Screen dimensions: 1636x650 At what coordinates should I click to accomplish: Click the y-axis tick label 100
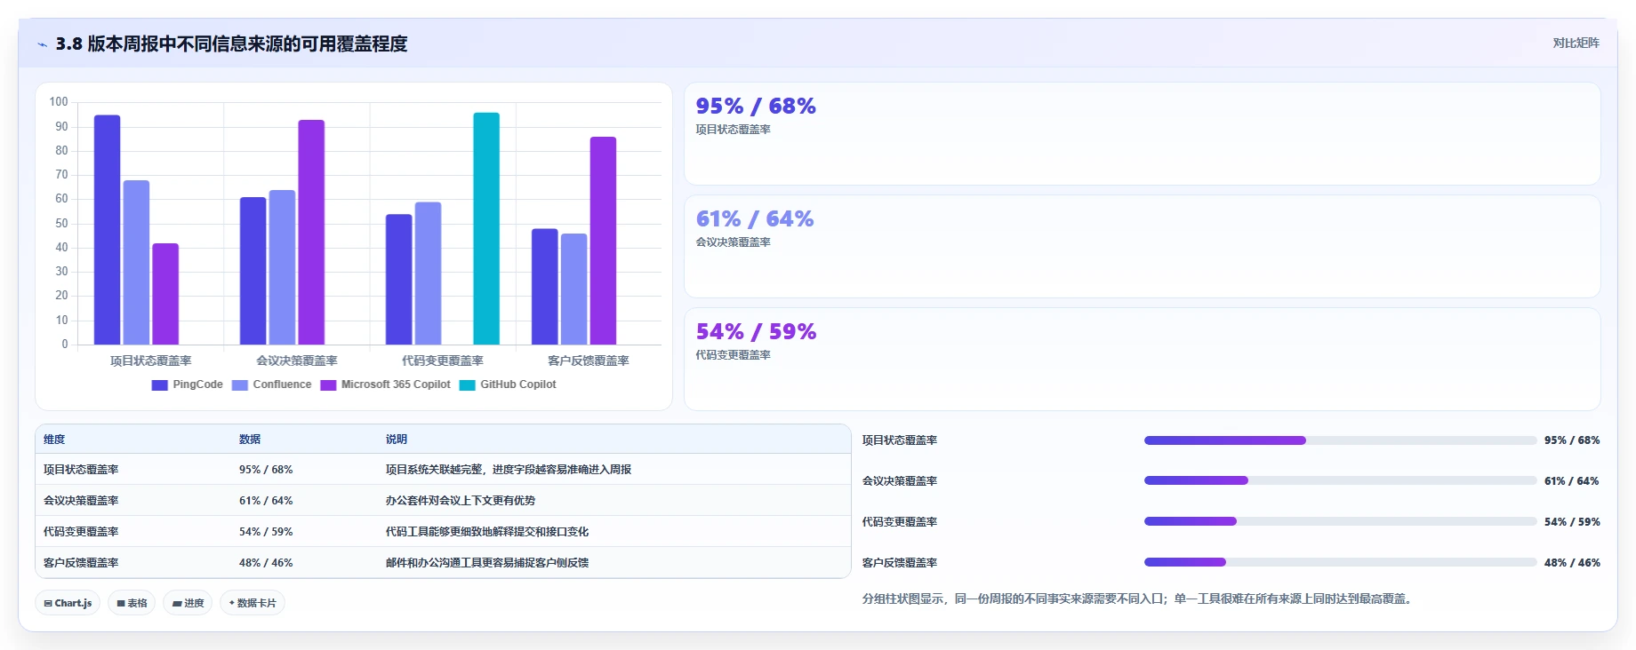click(59, 102)
